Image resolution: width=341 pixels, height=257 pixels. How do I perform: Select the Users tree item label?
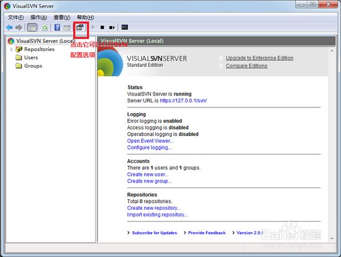[31, 58]
